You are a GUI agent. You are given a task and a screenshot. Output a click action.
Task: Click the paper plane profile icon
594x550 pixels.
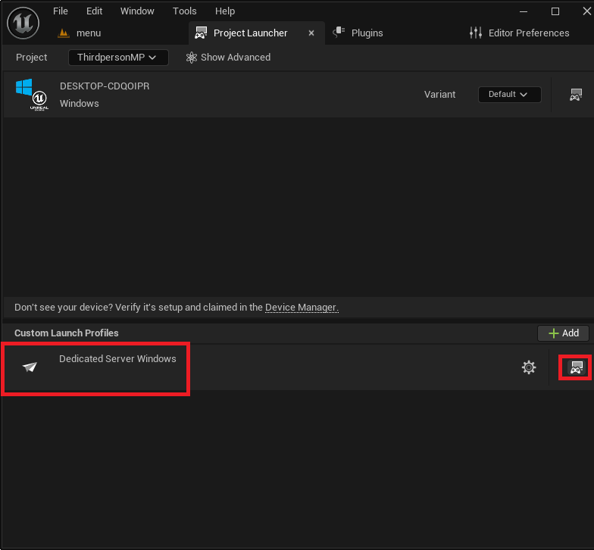[x=30, y=367]
